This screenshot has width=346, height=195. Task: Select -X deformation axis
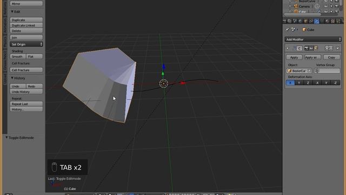317,83
